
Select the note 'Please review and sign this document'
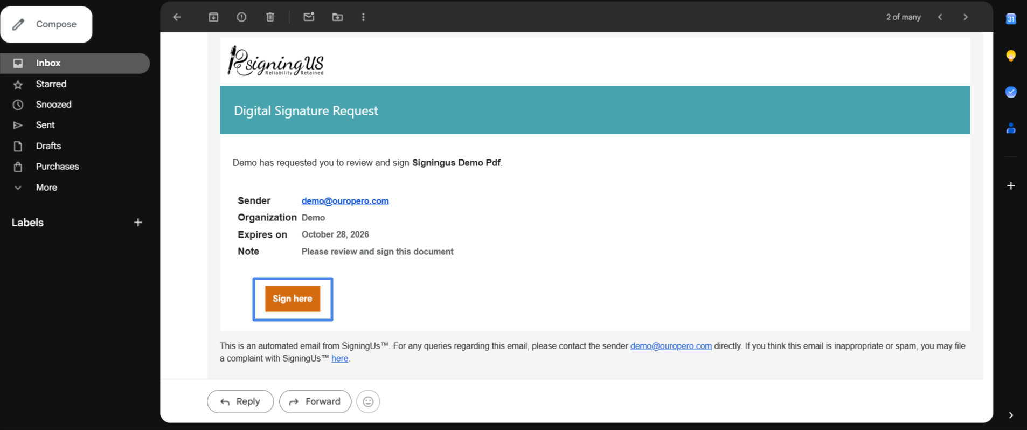[377, 252]
